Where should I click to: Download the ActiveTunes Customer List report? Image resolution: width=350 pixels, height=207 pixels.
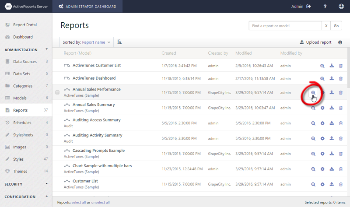(332, 66)
